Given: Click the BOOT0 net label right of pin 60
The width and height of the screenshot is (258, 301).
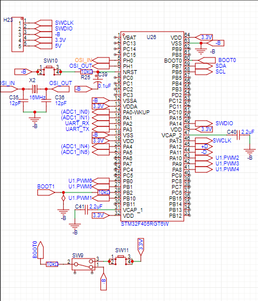Looking at the screenshot, I should coord(227,60).
